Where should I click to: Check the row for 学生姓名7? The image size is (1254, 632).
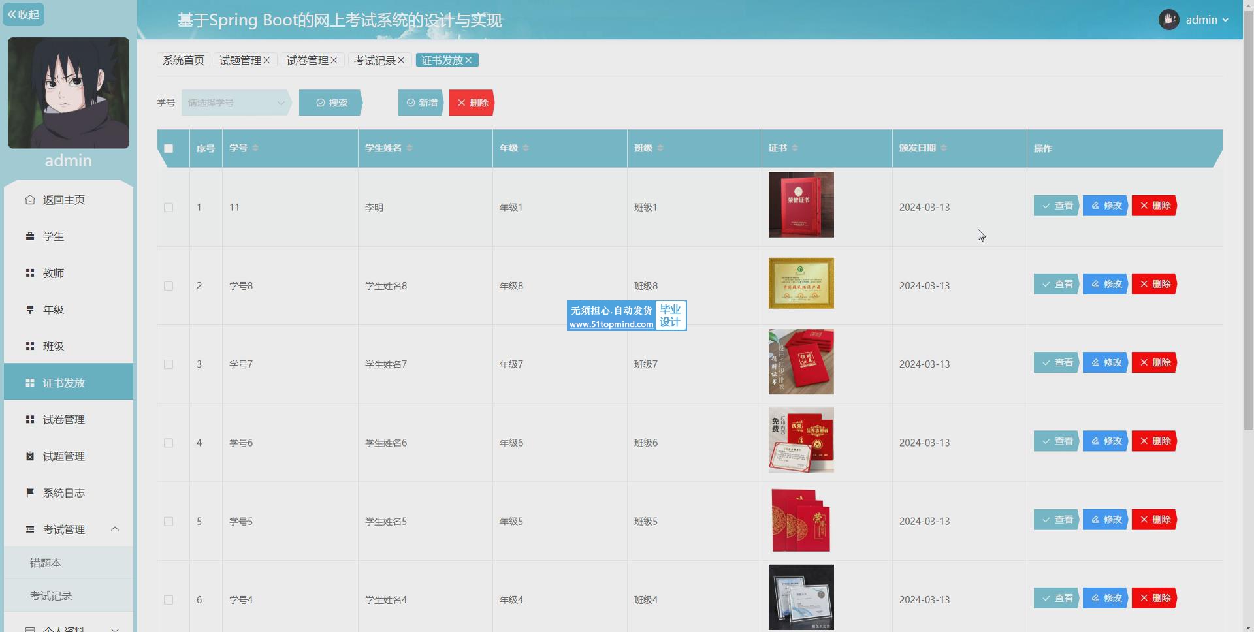[x=169, y=364]
